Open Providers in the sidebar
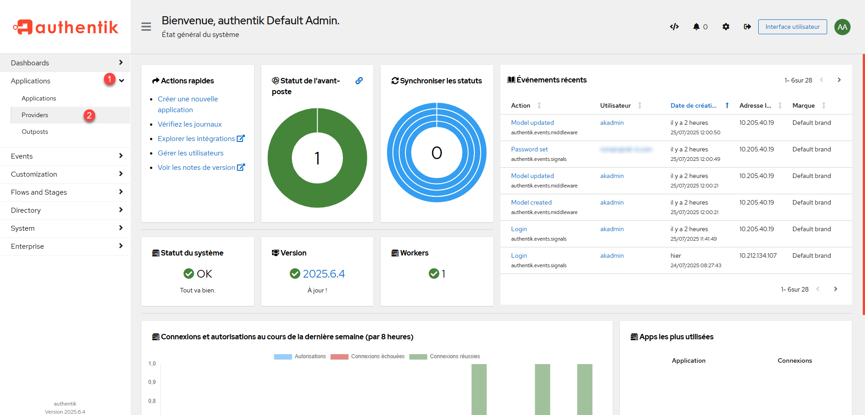Screen dimensions: 865x415 pos(35,115)
